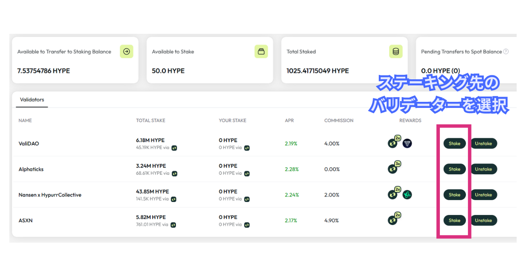The image size is (520, 273).
Task: Stake with the Alphaticks validator
Action: pyautogui.click(x=455, y=169)
